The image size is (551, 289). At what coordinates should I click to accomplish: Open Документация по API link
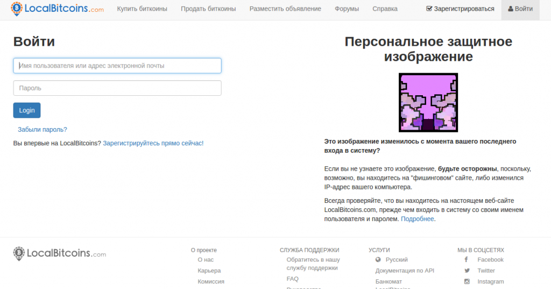click(x=405, y=271)
